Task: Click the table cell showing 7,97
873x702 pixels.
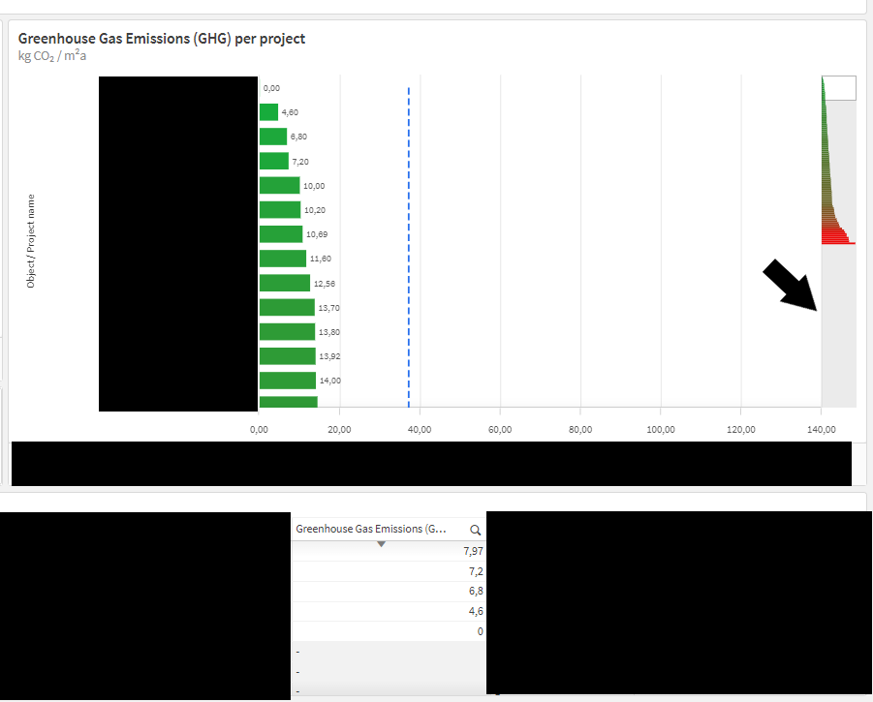Action: coord(389,551)
